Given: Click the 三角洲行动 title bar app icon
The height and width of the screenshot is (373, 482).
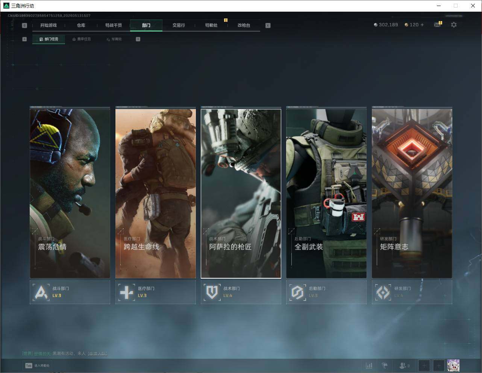Looking at the screenshot, I should click(6, 6).
